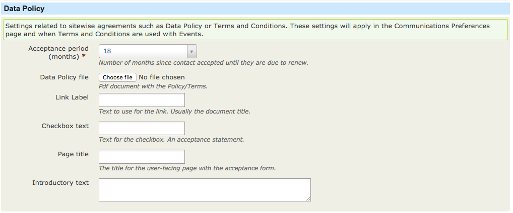Click the "Introductory text" field label
The image size is (513, 213).
pyautogui.click(x=60, y=183)
